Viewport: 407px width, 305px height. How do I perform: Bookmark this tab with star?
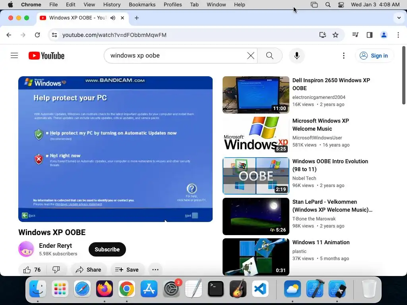(x=335, y=35)
